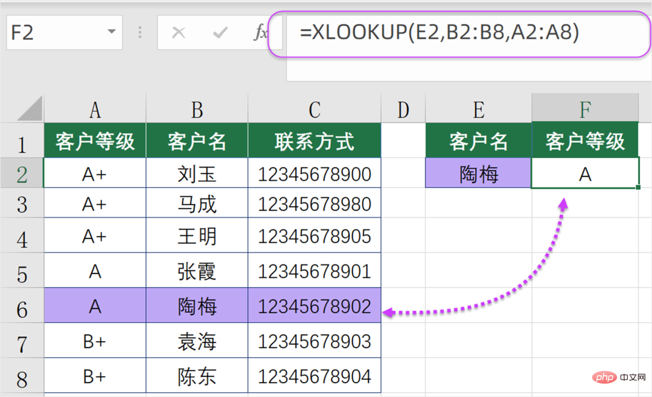The height and width of the screenshot is (397, 652).
Task: Select cell C8 with 12345678904
Action: click(x=315, y=375)
